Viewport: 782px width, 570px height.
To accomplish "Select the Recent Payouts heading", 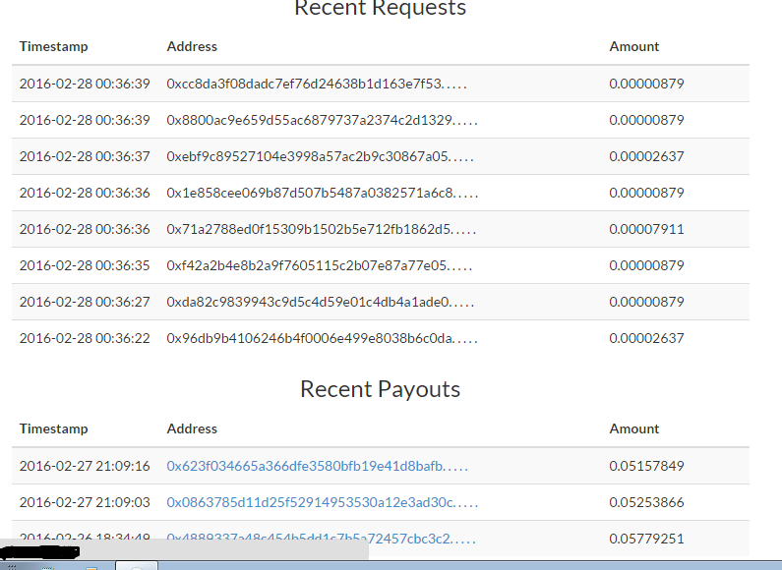I will pos(380,389).
